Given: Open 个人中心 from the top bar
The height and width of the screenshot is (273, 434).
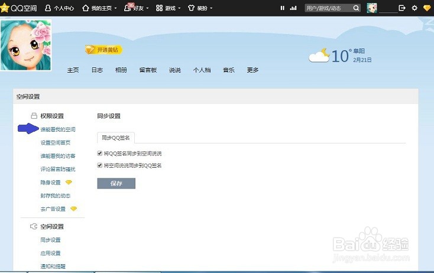Looking at the screenshot, I should [59, 8].
